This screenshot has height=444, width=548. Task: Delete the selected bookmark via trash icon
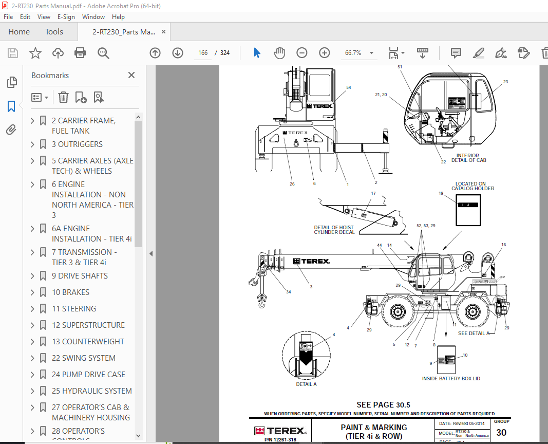tap(63, 97)
